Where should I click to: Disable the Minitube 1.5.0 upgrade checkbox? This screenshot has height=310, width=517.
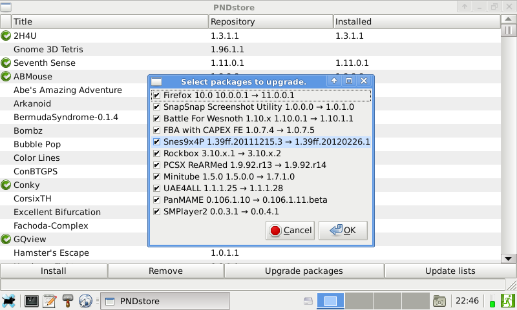click(156, 177)
